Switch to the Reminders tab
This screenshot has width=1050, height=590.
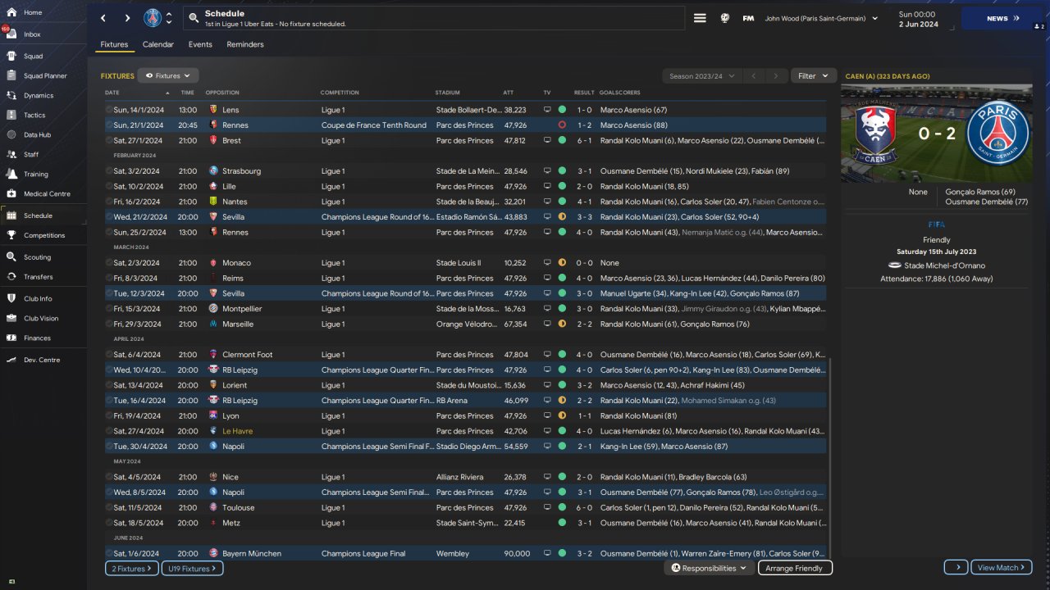245,44
